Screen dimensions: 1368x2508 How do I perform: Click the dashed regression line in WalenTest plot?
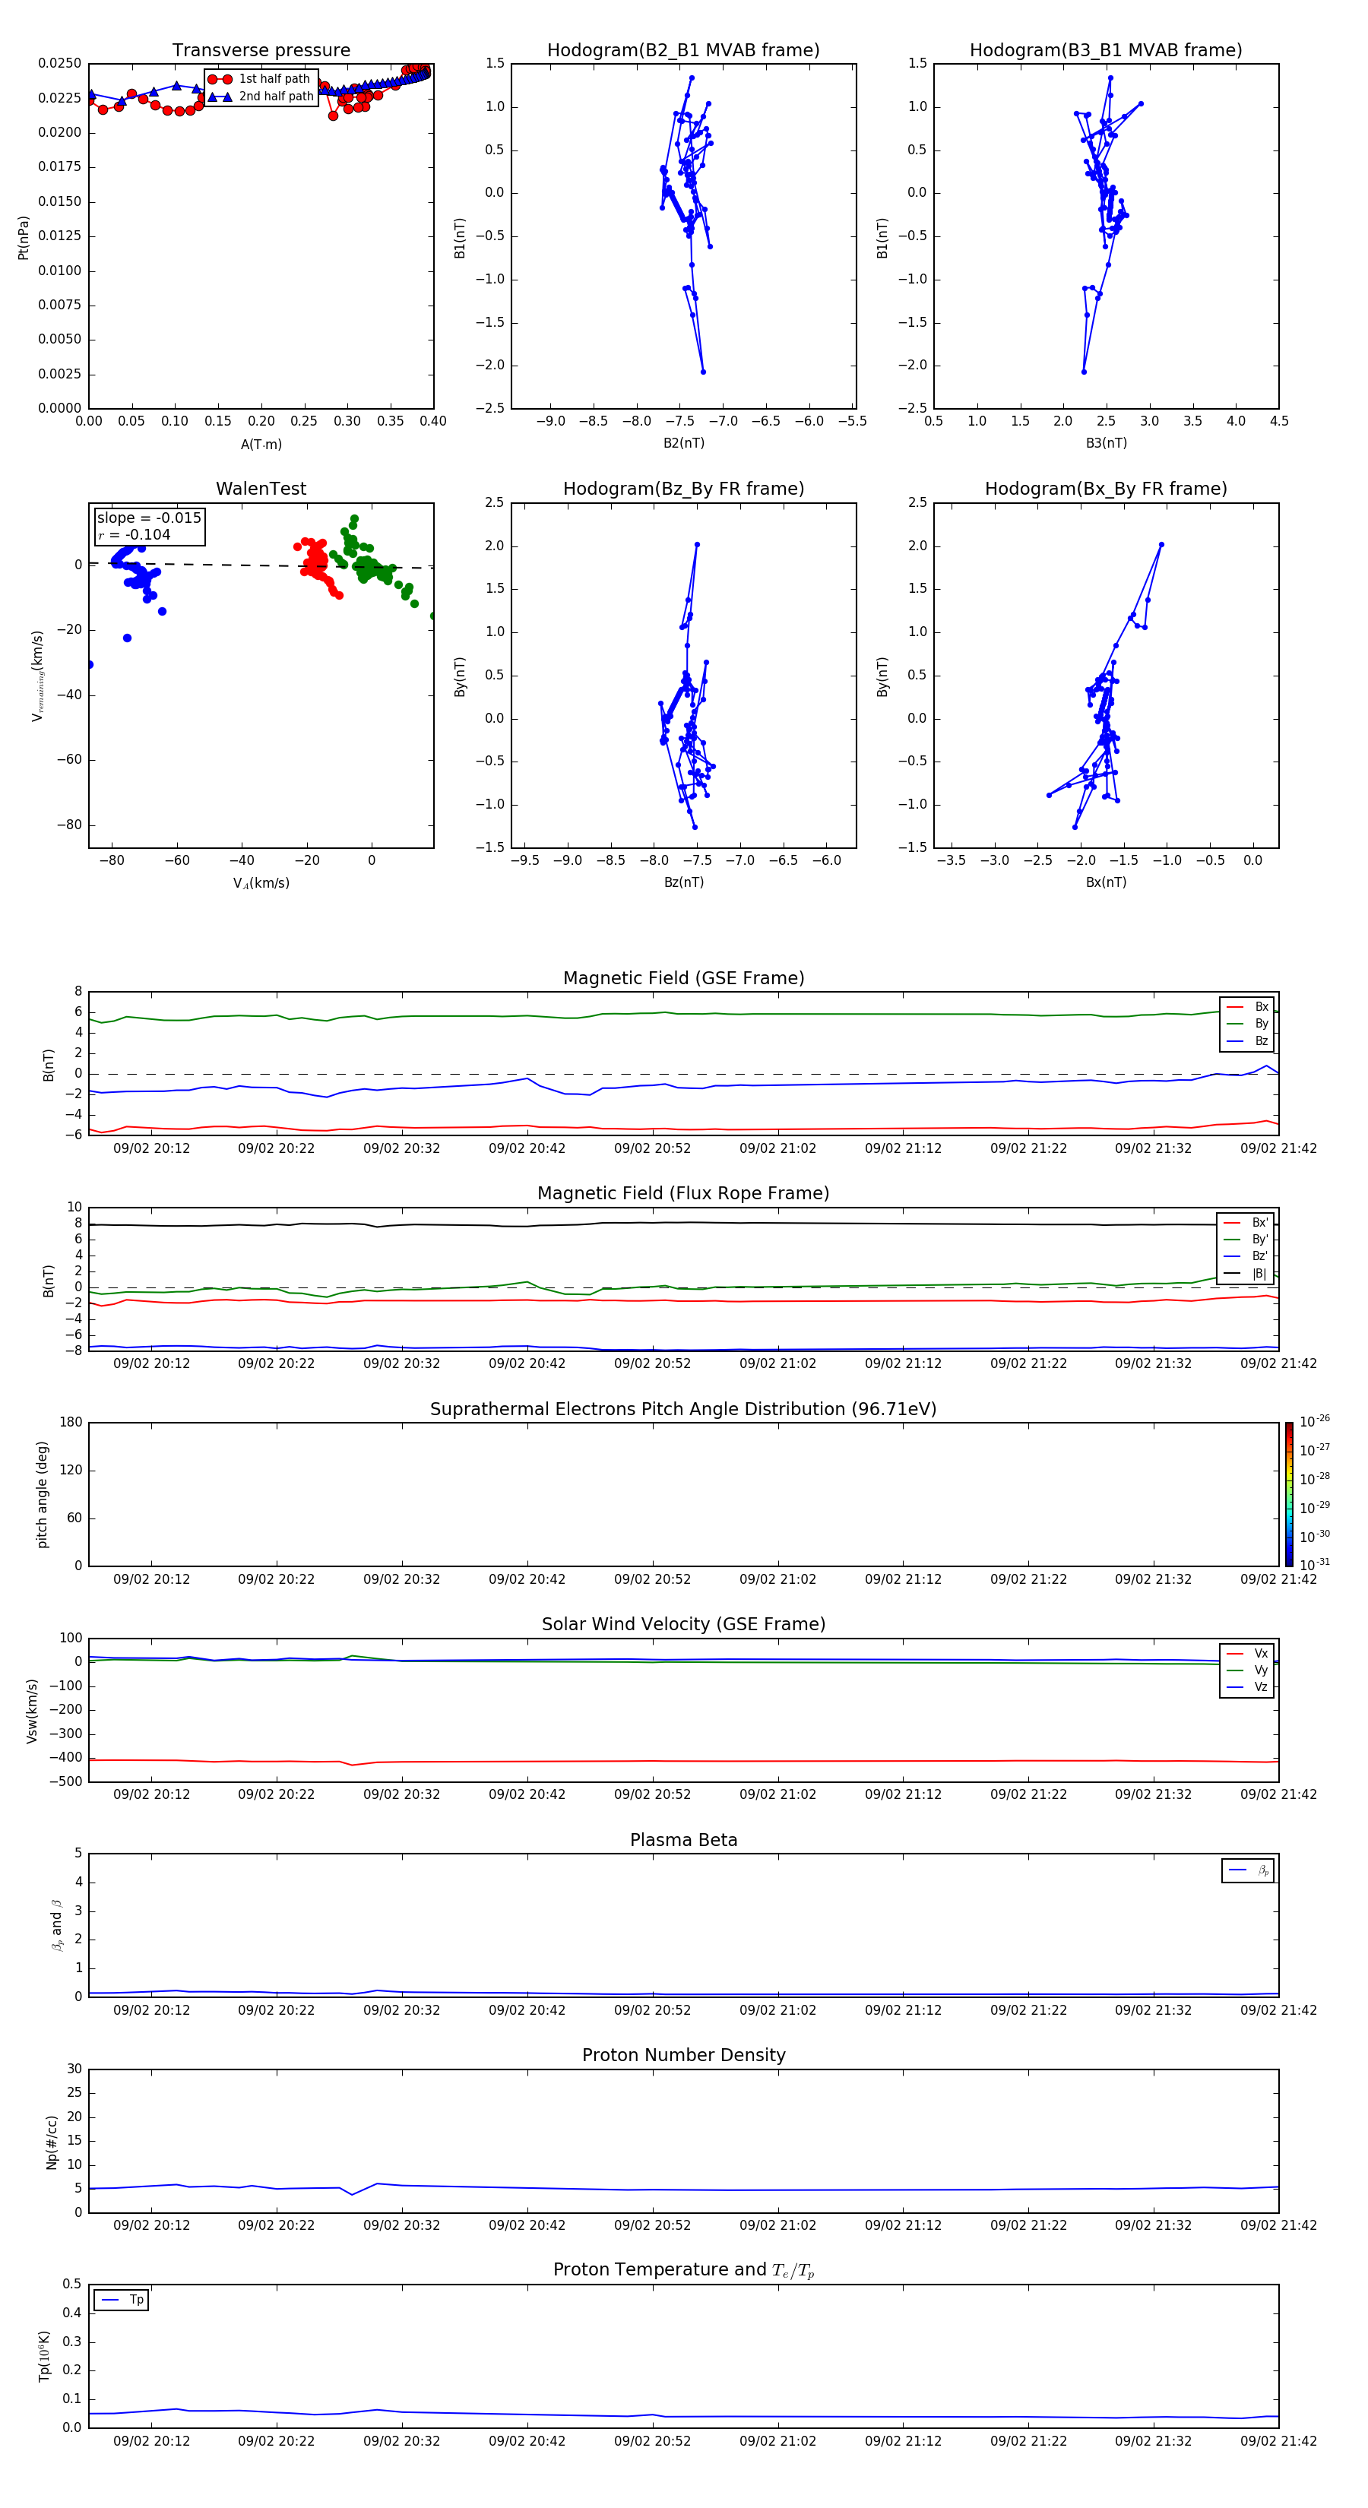[261, 565]
